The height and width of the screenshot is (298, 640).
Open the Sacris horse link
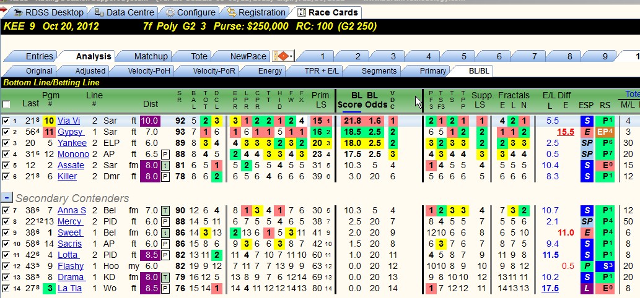[69, 244]
